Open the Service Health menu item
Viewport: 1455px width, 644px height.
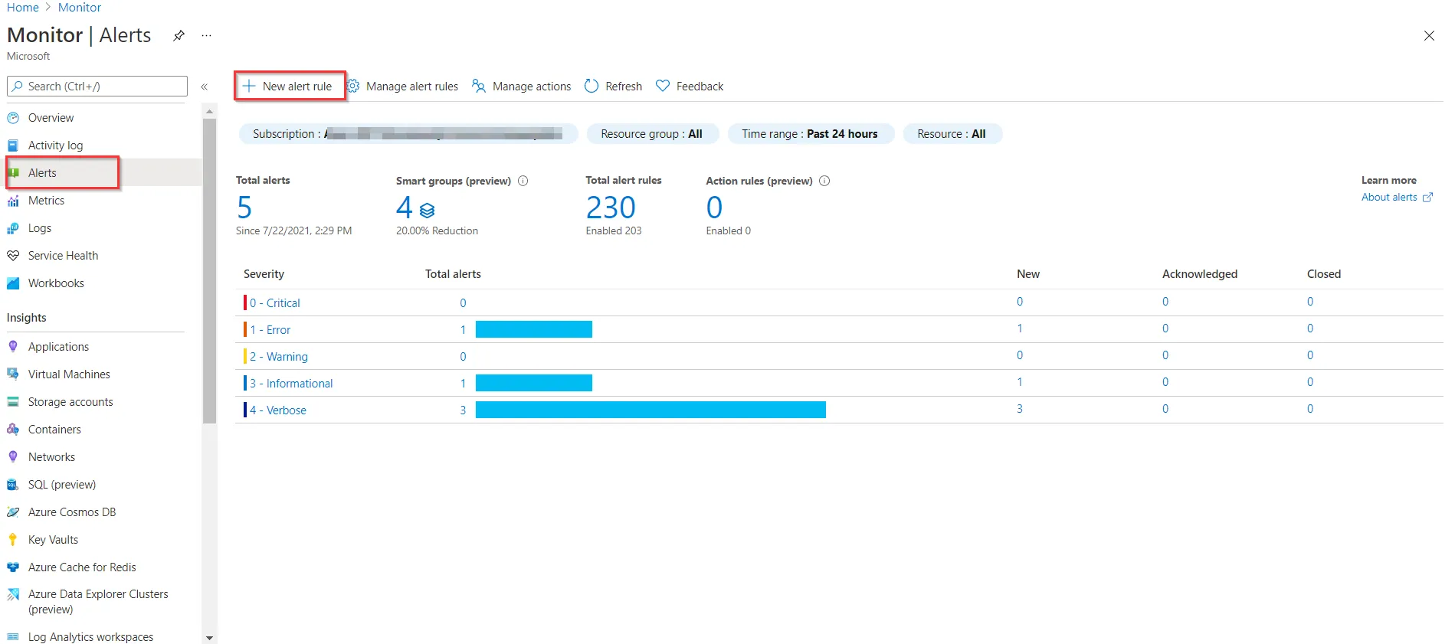(63, 256)
